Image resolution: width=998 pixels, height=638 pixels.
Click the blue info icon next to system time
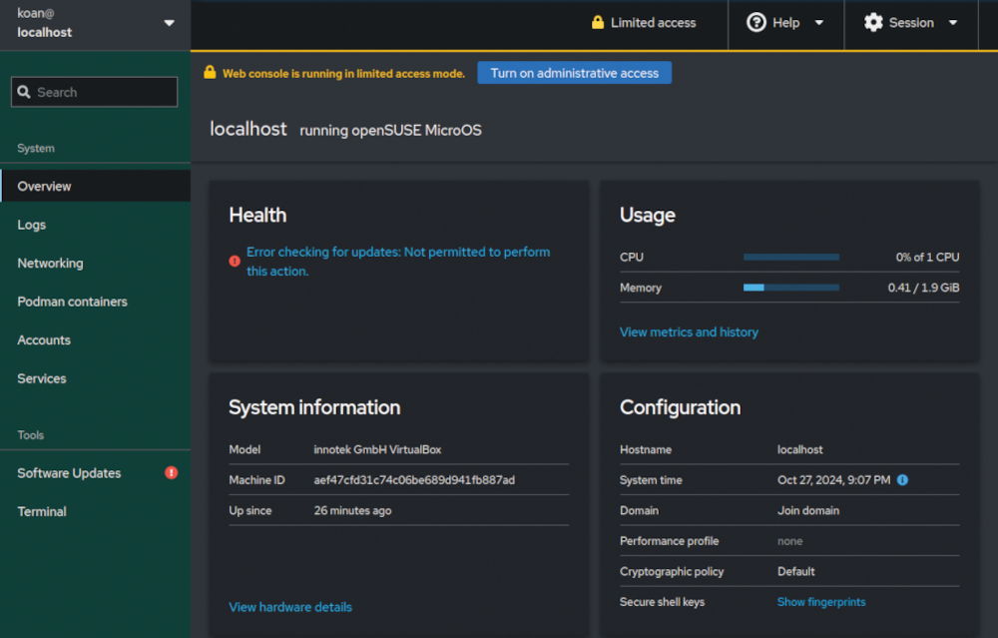click(x=902, y=480)
